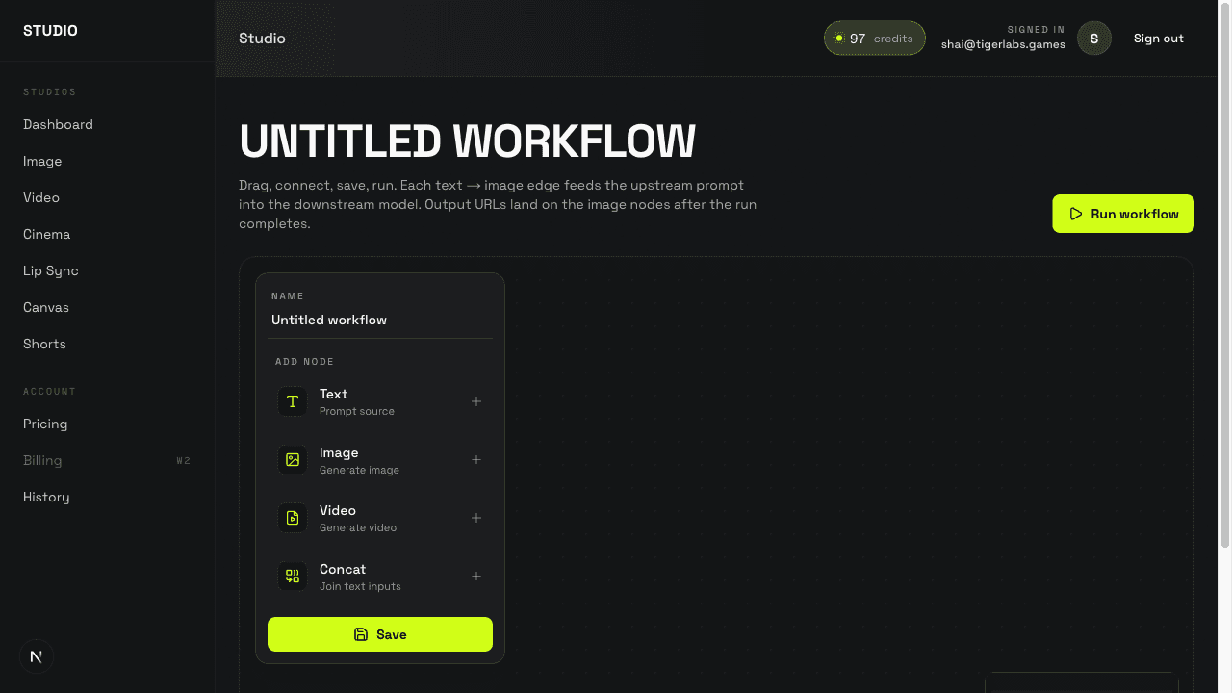The width and height of the screenshot is (1232, 693).
Task: Add a Text node with its plus
Action: tap(476, 401)
